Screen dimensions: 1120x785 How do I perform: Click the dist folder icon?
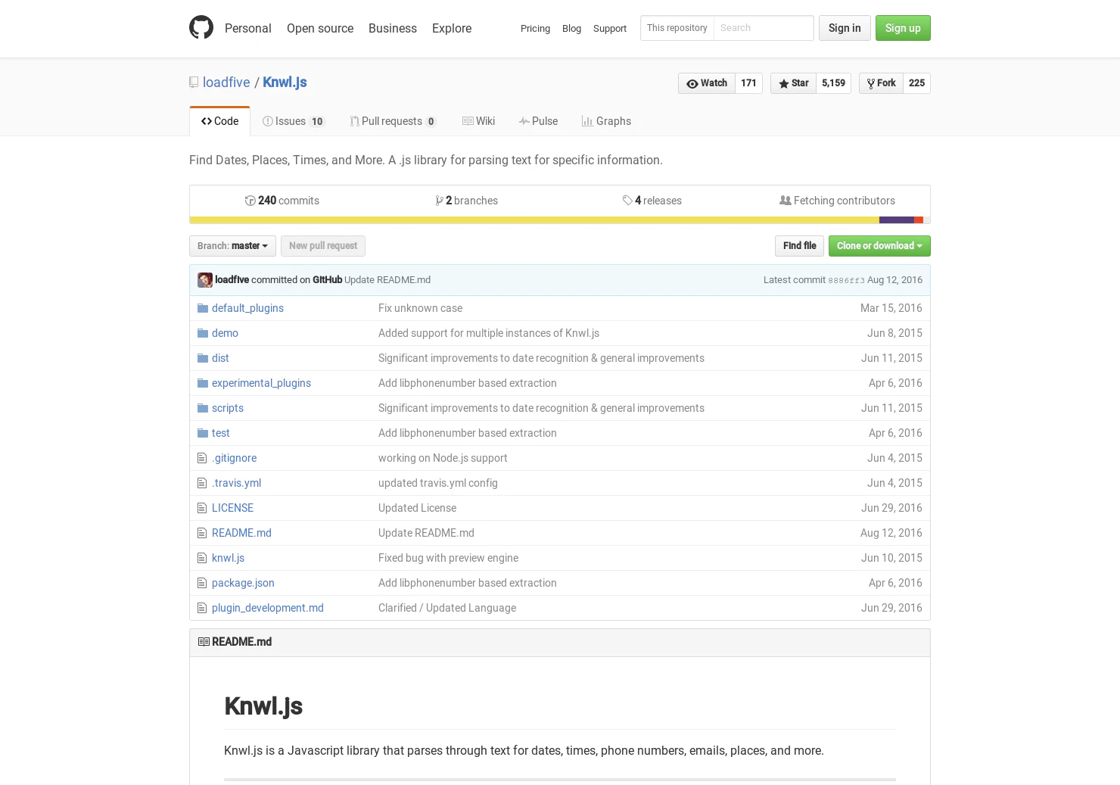[x=203, y=358]
